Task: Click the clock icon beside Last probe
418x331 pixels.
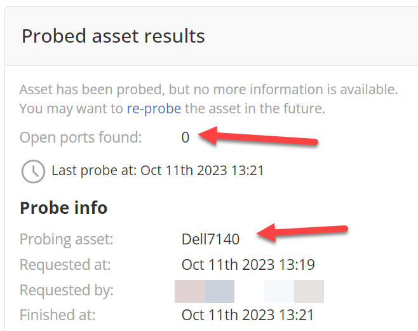Action: (33, 171)
